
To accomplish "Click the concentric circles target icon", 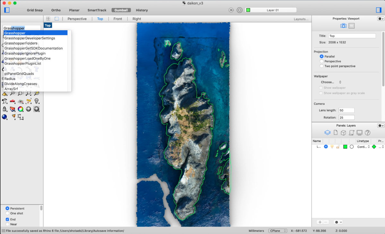I will [240, 10].
